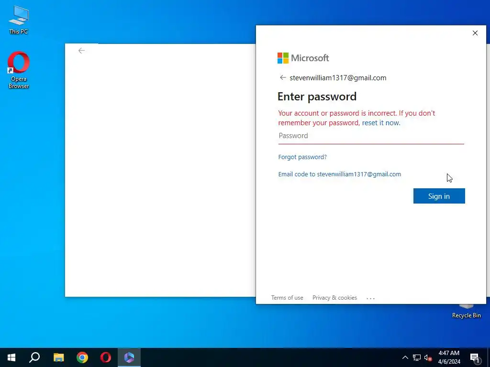Open the Forgot password? link
490x367 pixels.
click(x=302, y=157)
